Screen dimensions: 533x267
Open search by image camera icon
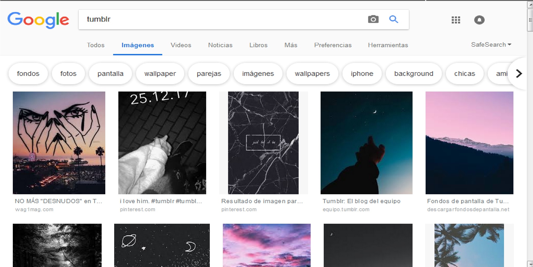[x=373, y=19]
